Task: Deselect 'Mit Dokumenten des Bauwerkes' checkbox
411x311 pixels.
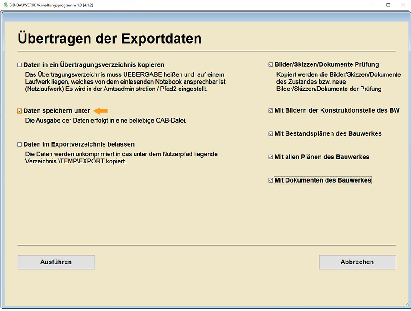Action: click(271, 180)
